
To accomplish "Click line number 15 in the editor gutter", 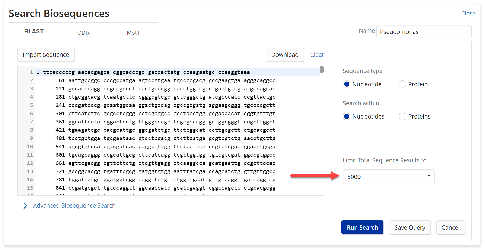I will point(30,188).
